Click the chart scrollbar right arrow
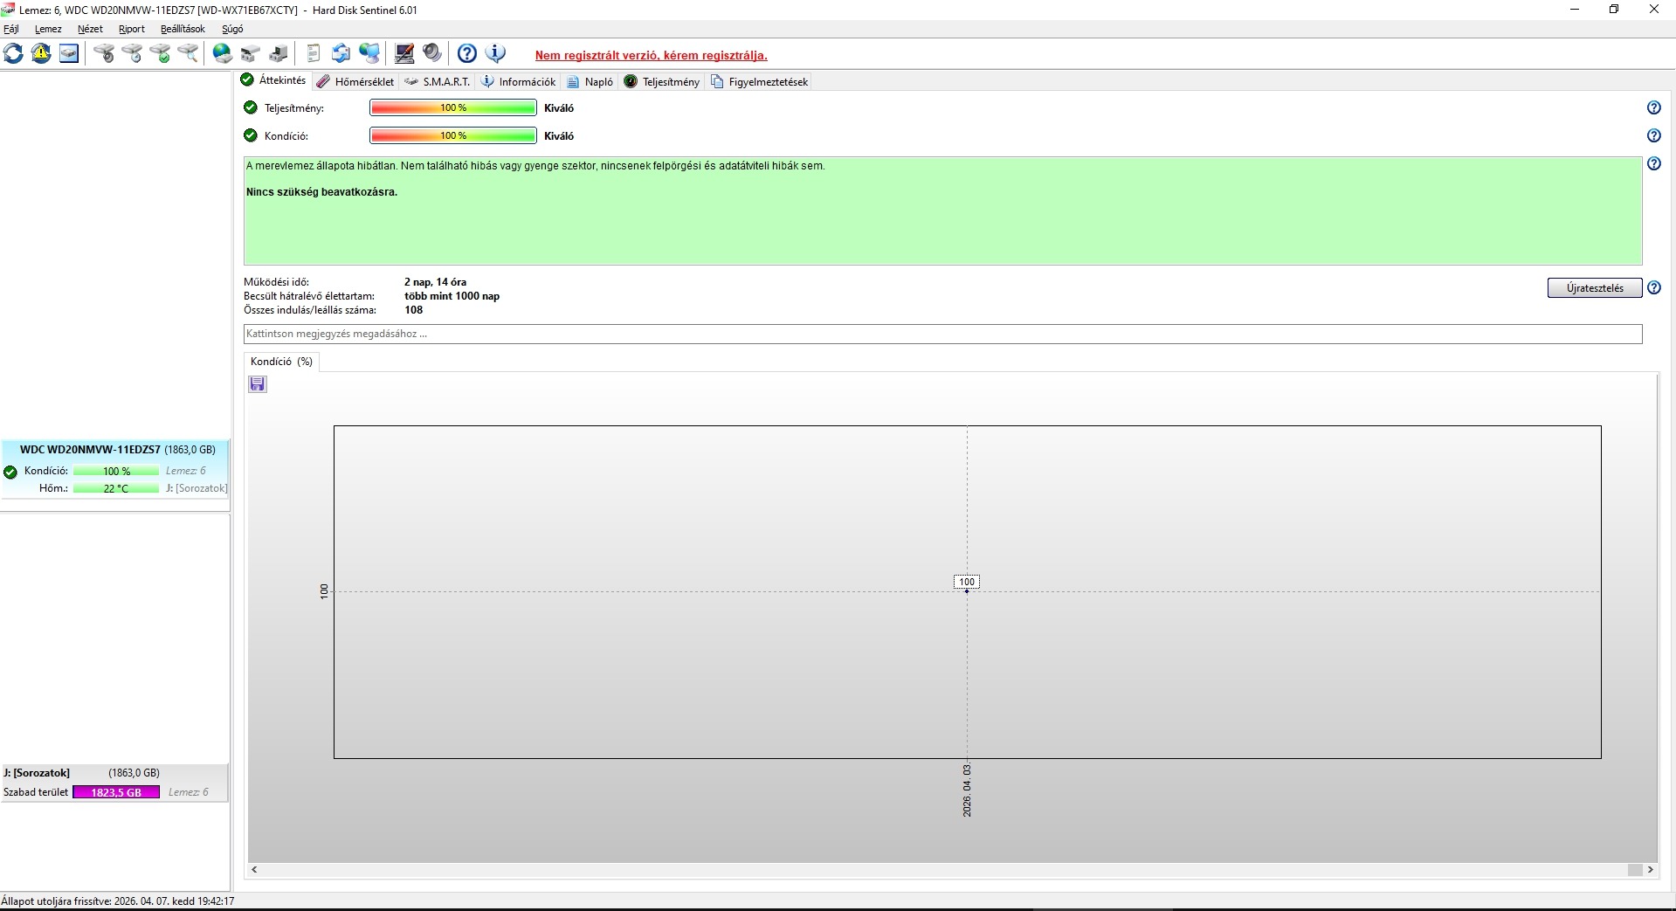The width and height of the screenshot is (1676, 911). click(x=1651, y=869)
